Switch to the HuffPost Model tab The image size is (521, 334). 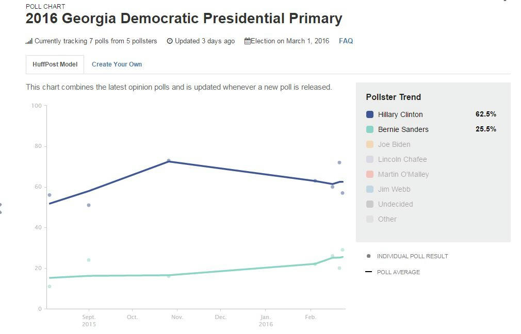(55, 64)
